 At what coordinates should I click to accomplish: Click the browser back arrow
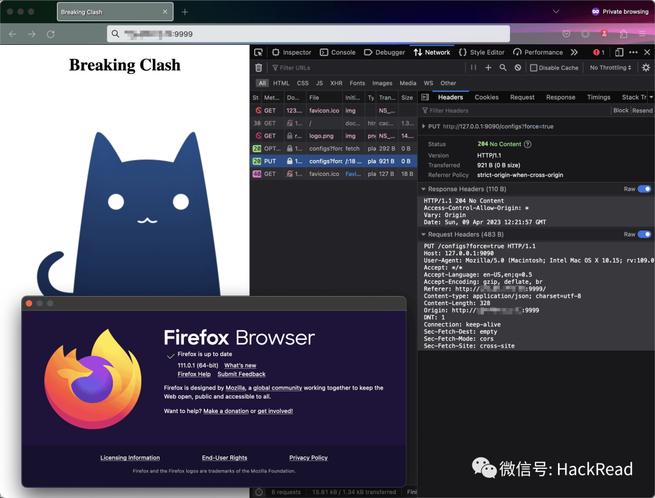13,34
